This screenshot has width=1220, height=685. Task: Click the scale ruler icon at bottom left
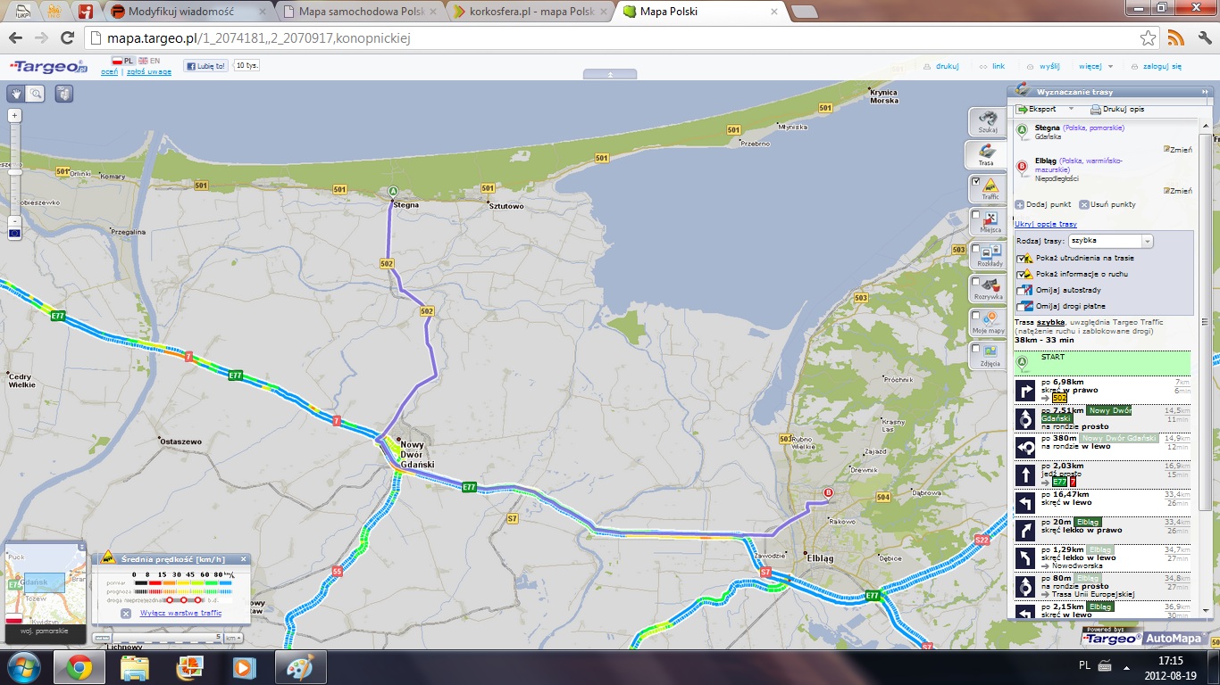[103, 638]
